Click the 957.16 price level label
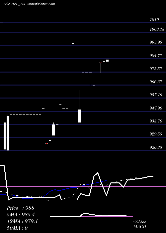This screenshot has width=166, height=233. [156, 95]
